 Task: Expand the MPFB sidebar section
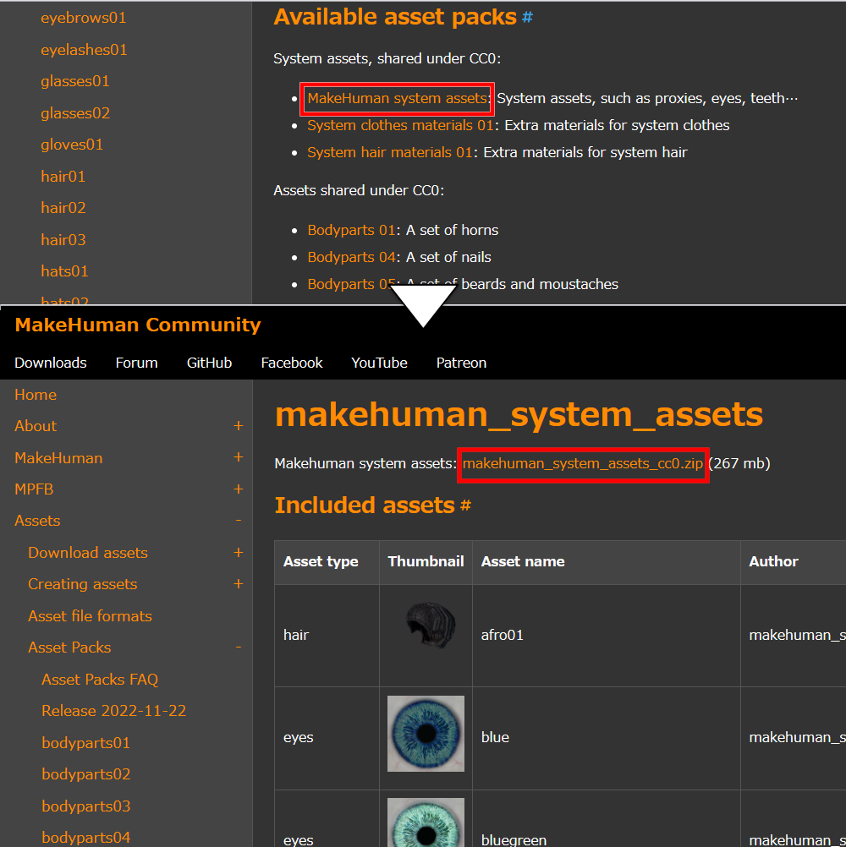tap(239, 489)
